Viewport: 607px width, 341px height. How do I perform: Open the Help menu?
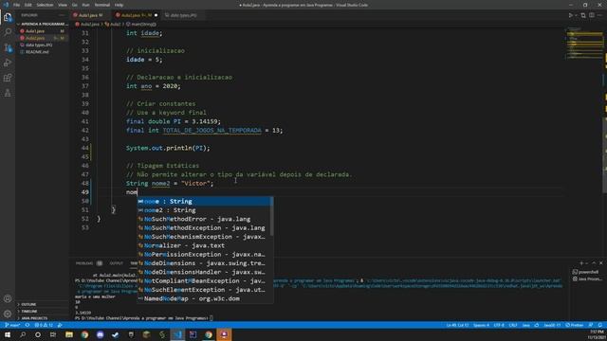(x=119, y=5)
